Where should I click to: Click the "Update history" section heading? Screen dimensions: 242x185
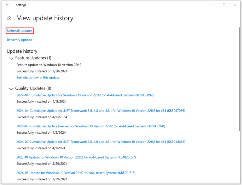[x=22, y=51]
